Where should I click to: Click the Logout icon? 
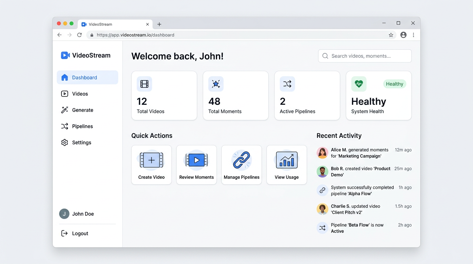[x=64, y=233]
